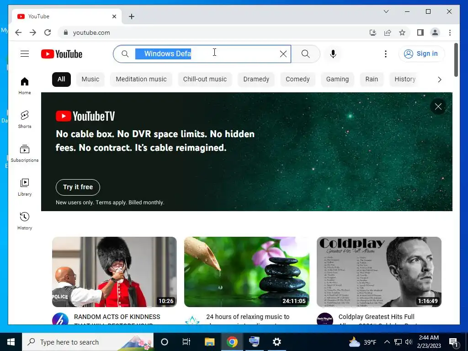Viewport: 468px width, 351px height.
Task: Open Shorts in sidebar
Action: coord(25,119)
